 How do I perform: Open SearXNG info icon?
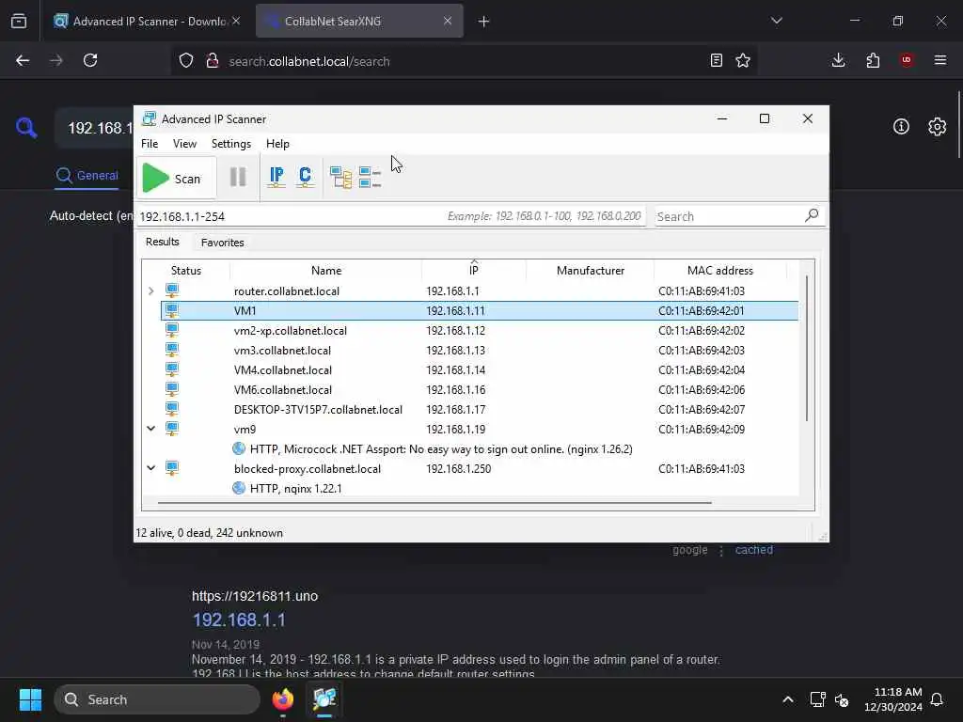coord(901,127)
